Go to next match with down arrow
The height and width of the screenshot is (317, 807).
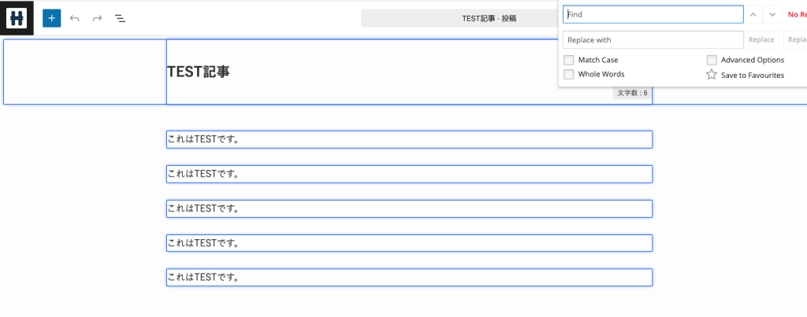point(772,14)
